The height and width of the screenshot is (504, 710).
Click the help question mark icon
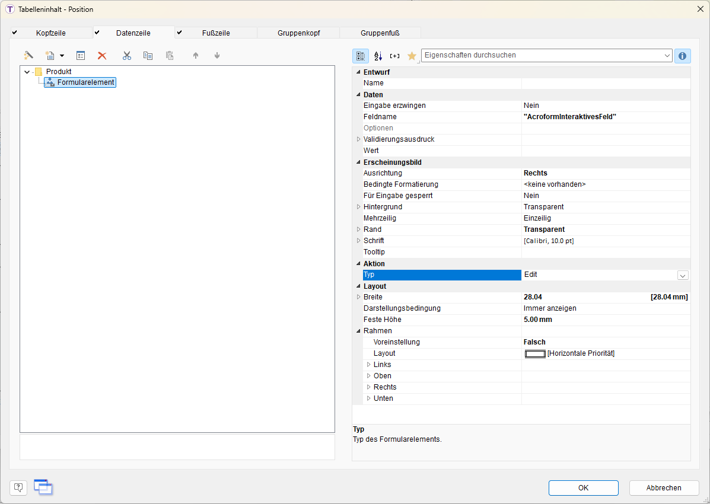tap(18, 487)
